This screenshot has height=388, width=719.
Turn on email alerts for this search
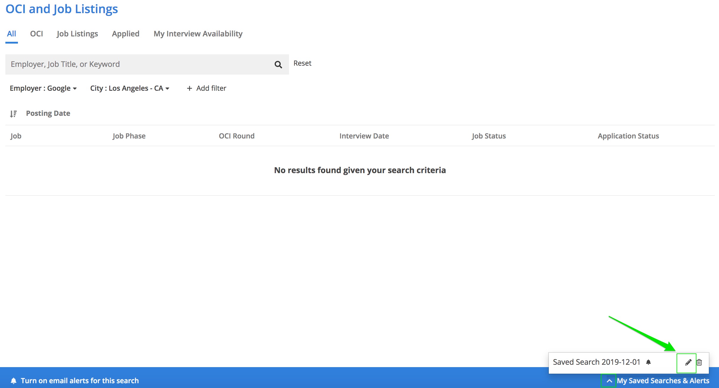[x=80, y=381]
